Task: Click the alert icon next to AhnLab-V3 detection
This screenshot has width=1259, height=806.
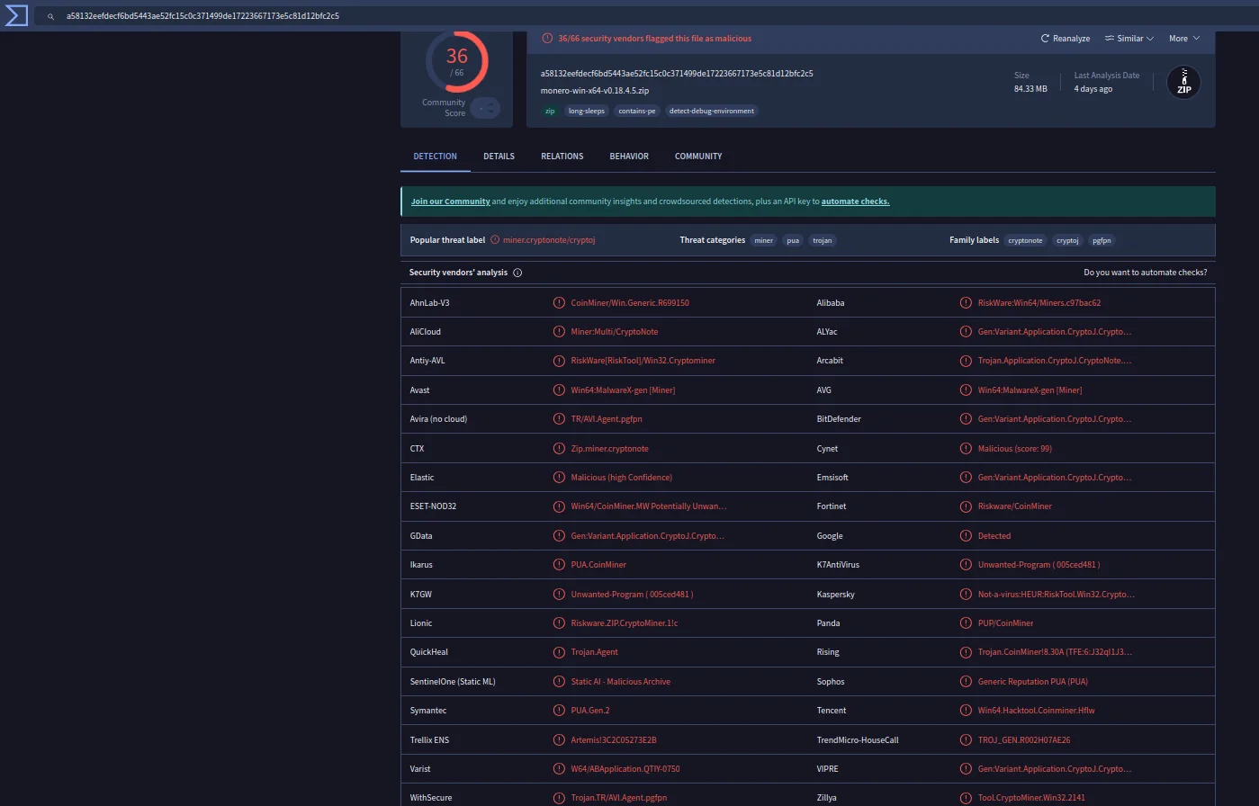Action: (x=559, y=303)
